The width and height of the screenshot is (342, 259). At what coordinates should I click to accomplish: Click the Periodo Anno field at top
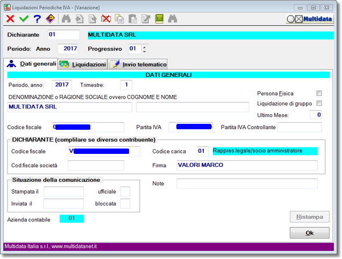pos(68,49)
